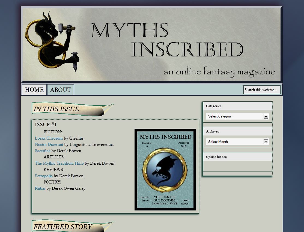The height and width of the screenshot is (232, 304).
Task: Open The Mythic Tradition: Hino article
Action: [59, 163]
